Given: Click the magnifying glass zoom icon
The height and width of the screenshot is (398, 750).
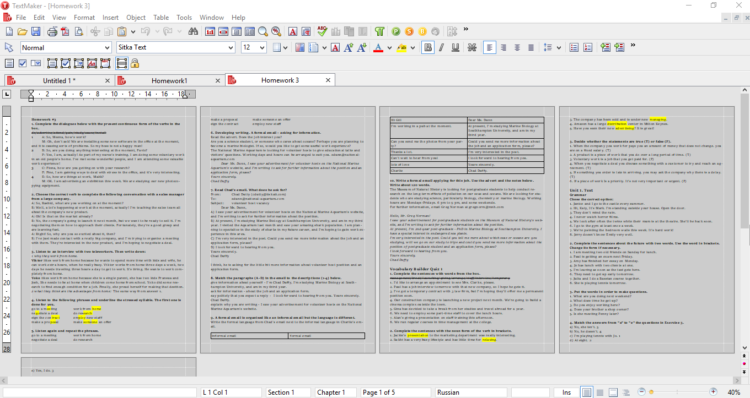Looking at the screenshot, I should [262, 31].
